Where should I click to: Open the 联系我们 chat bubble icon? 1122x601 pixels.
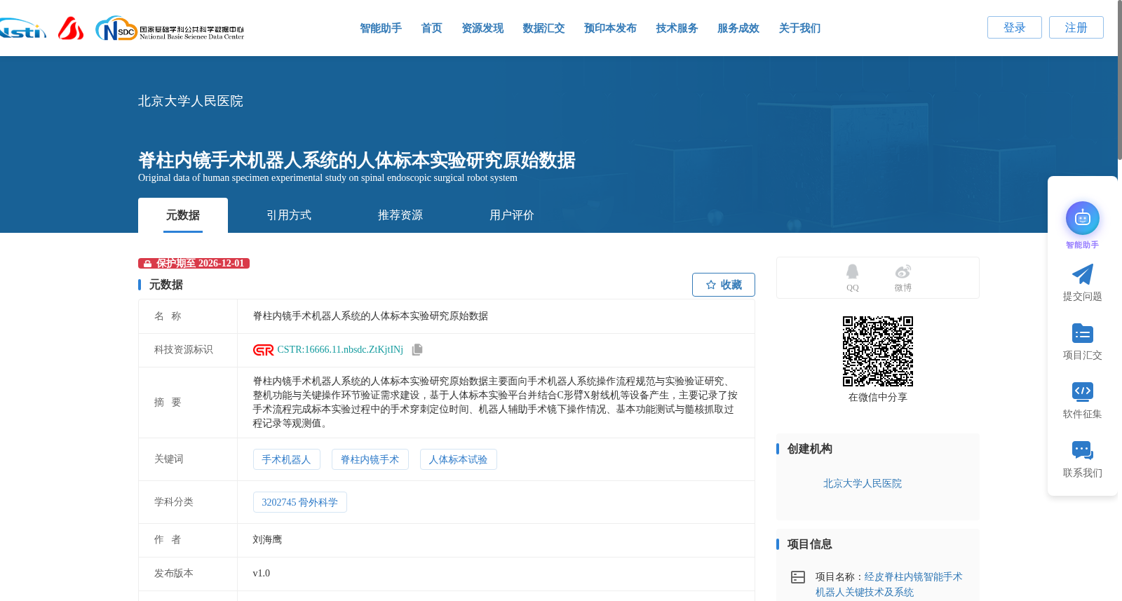pyautogui.click(x=1082, y=451)
